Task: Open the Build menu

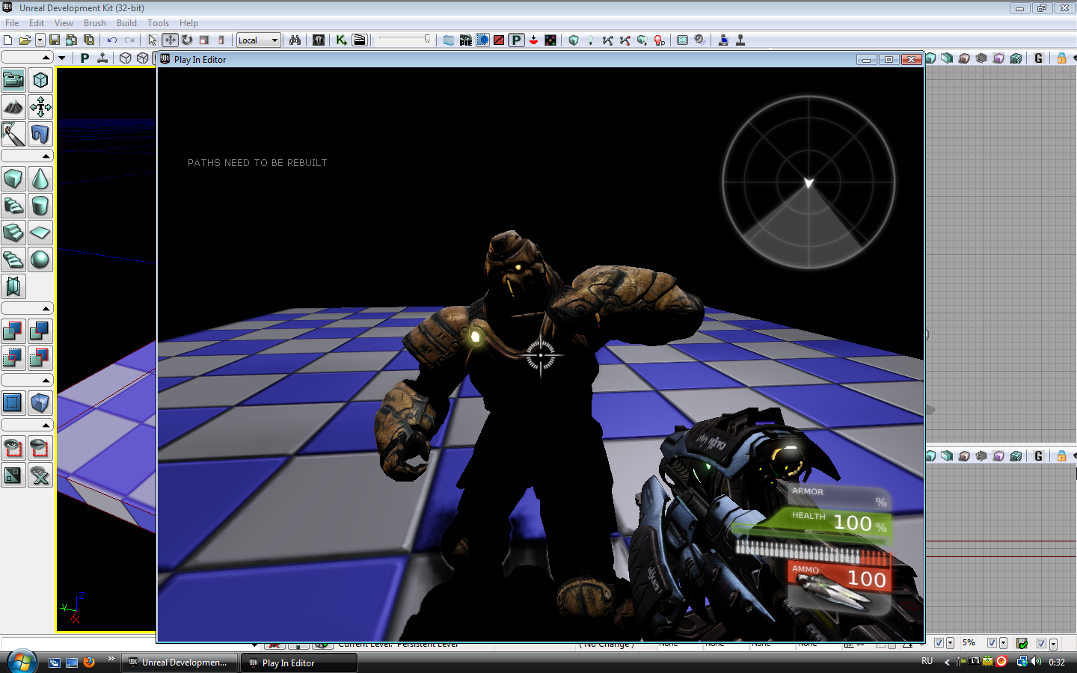Action: (x=126, y=23)
